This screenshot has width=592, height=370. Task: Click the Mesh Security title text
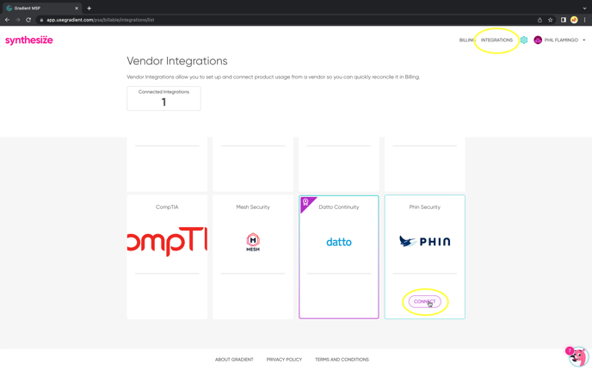click(253, 207)
